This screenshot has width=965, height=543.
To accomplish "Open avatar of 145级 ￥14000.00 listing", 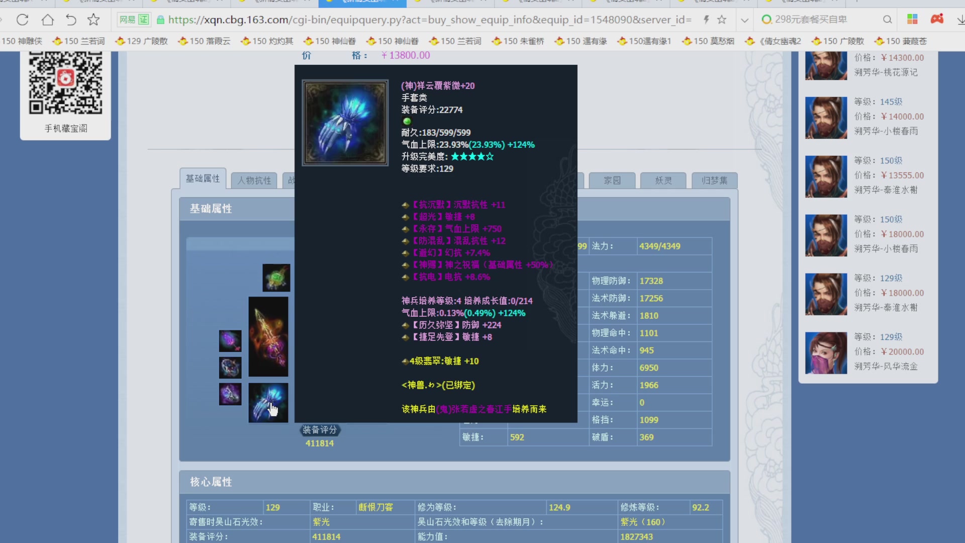I will [826, 118].
